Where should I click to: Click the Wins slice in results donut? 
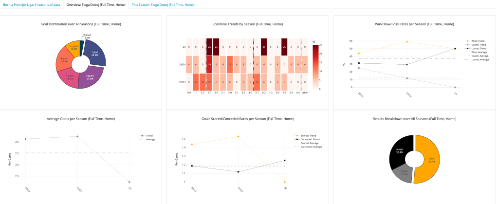click(x=428, y=158)
